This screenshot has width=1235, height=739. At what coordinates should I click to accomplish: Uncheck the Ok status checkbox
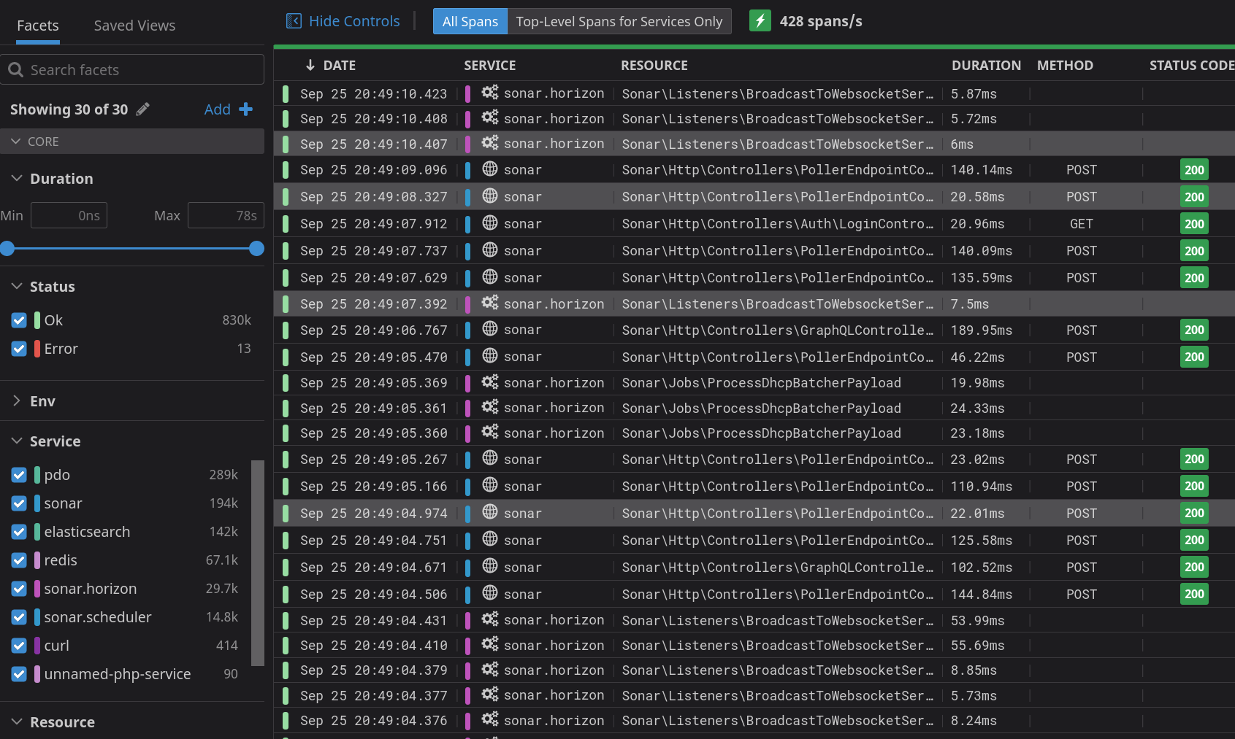tap(20, 320)
